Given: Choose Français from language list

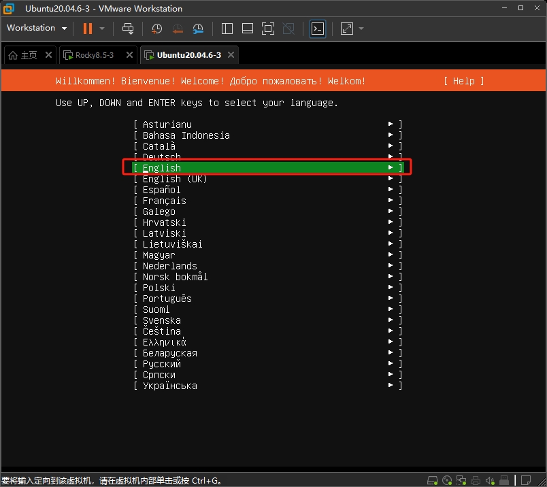Looking at the screenshot, I should pos(267,201).
